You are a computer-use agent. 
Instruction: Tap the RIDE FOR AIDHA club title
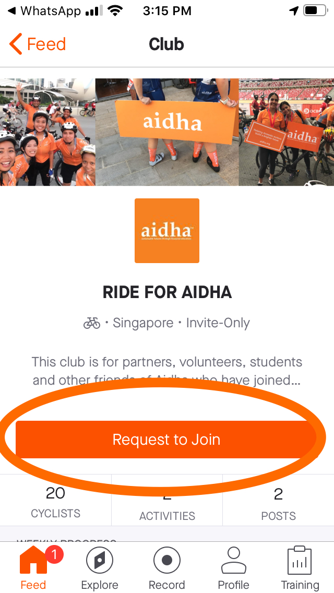click(167, 292)
